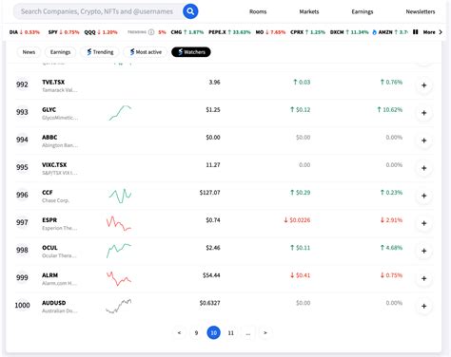Select current page 10 button
This screenshot has width=451, height=357.
pyautogui.click(x=213, y=332)
